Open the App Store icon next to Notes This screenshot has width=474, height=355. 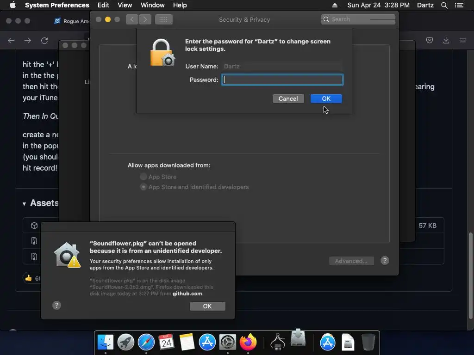tap(207, 342)
